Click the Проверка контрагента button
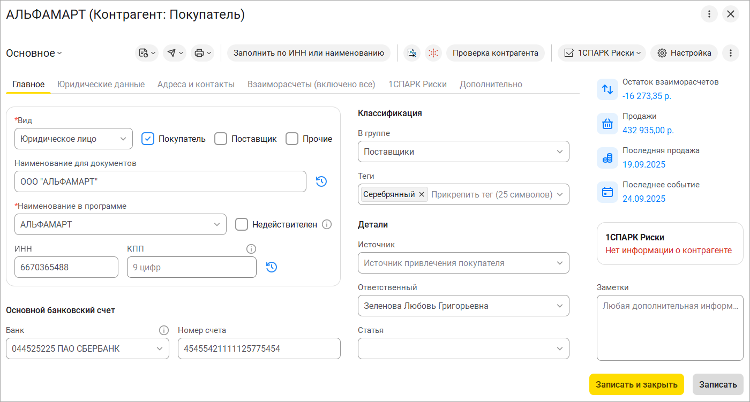750x402 pixels. [495, 53]
